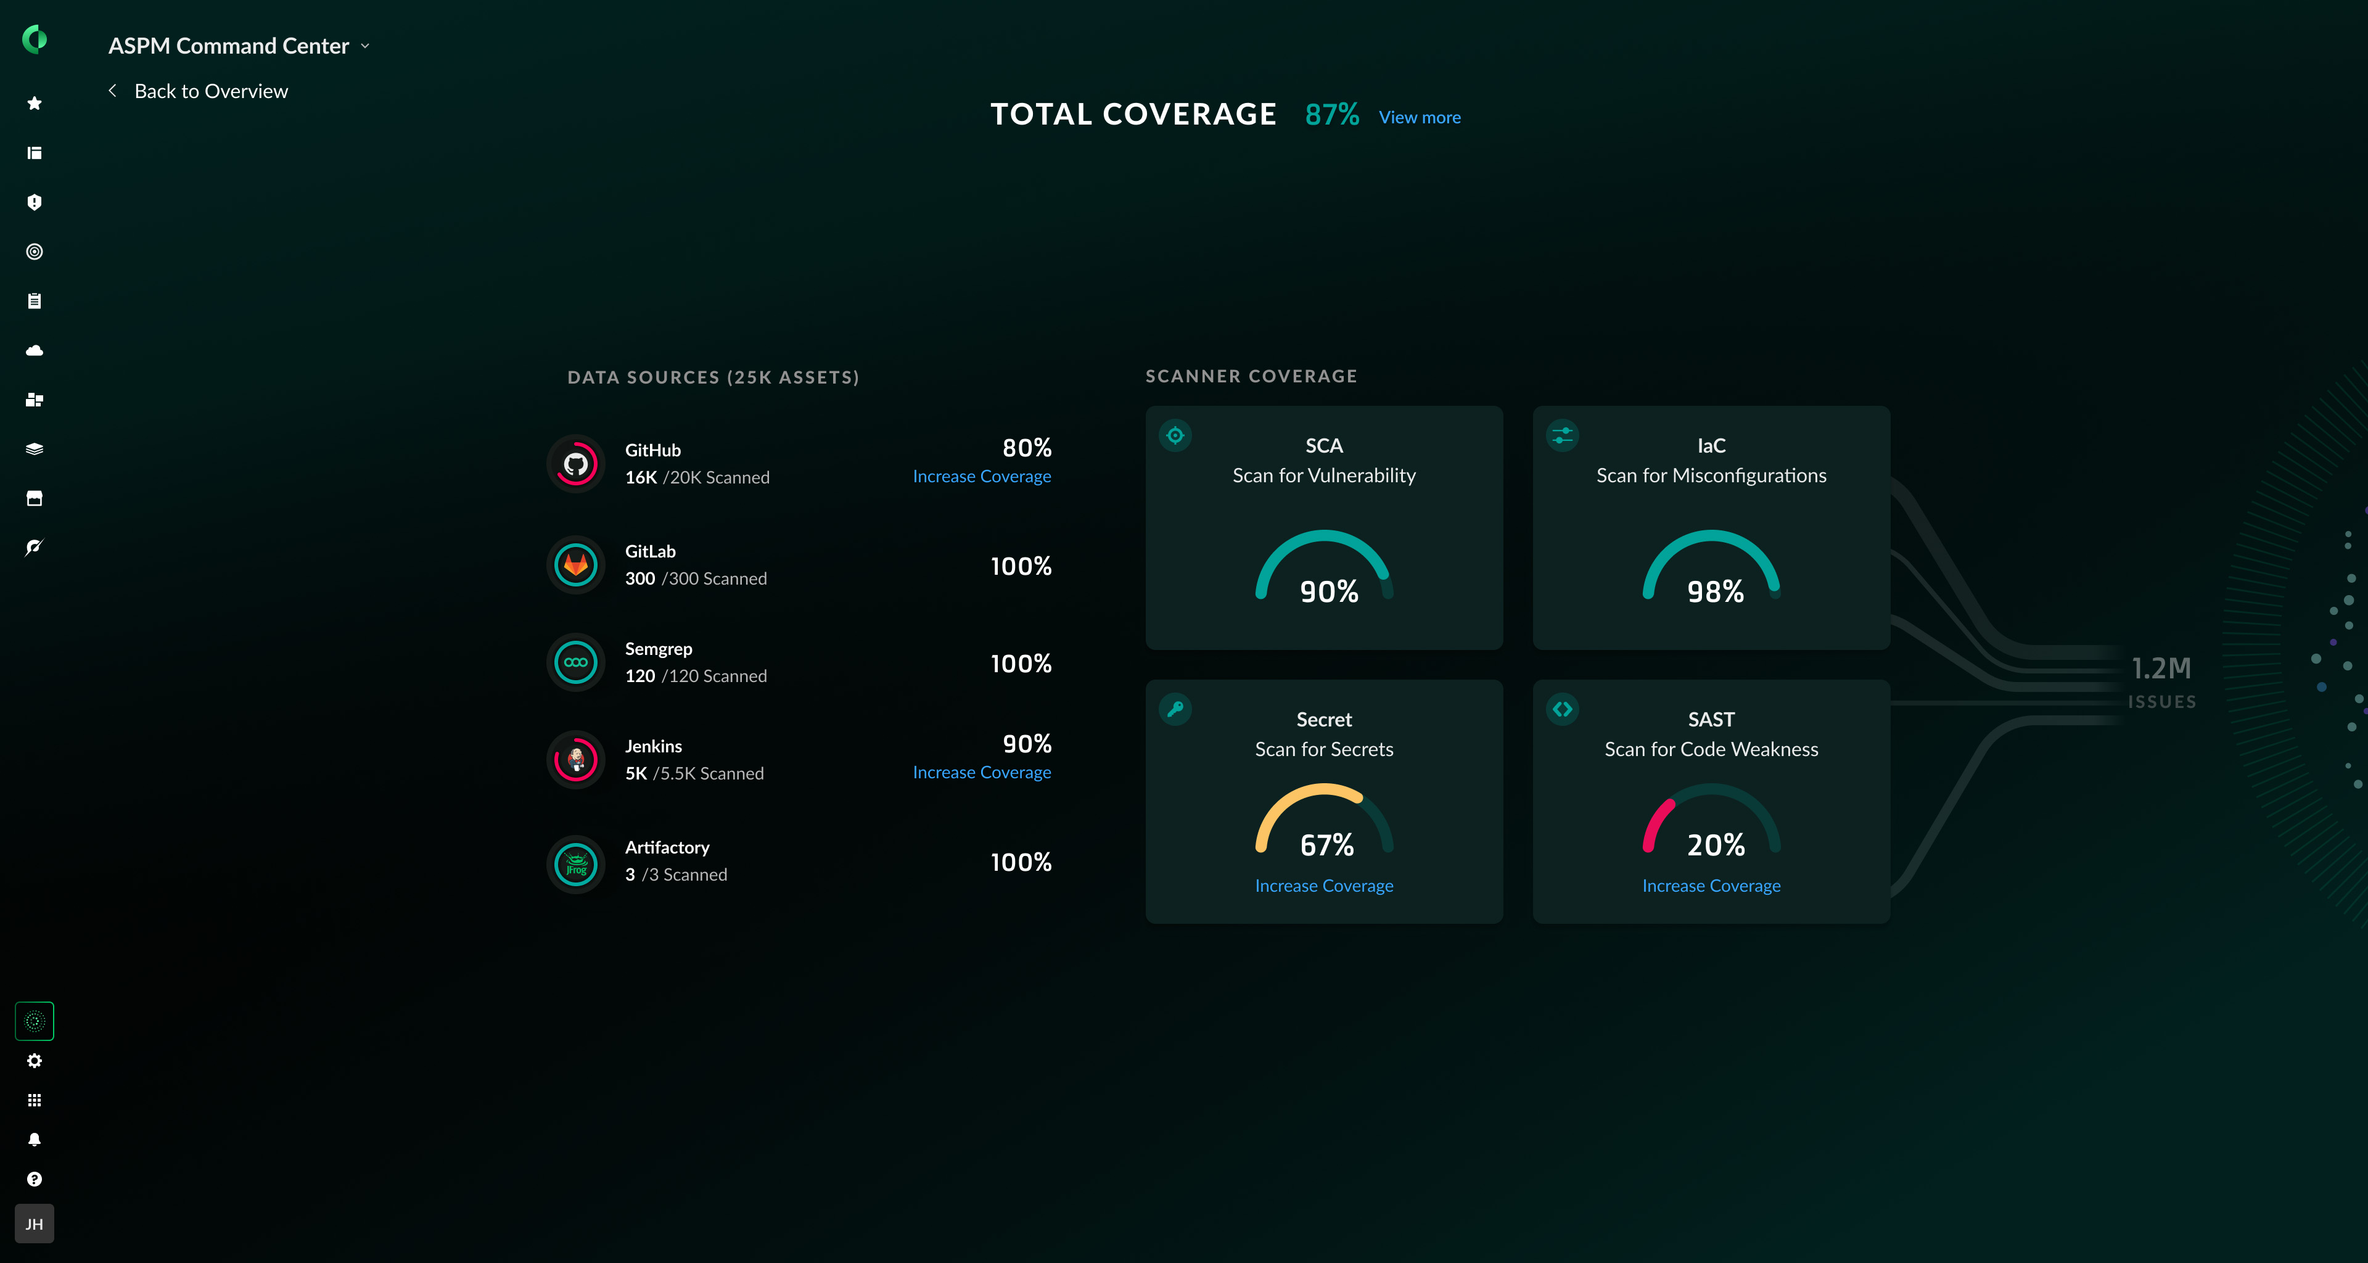Screen dimensions: 2368x1263
Task: Open the shield alert sidebar icon
Action: point(34,202)
